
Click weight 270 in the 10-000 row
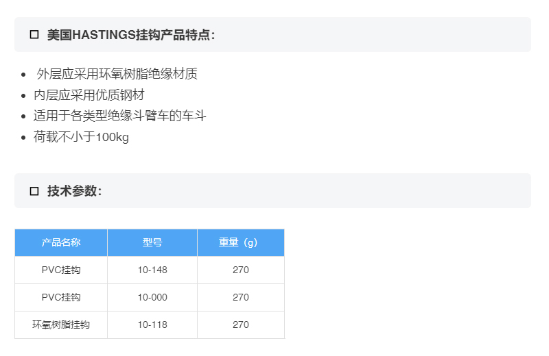[x=241, y=297]
